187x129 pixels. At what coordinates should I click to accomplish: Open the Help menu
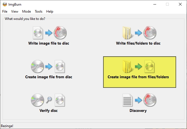tap(50, 11)
